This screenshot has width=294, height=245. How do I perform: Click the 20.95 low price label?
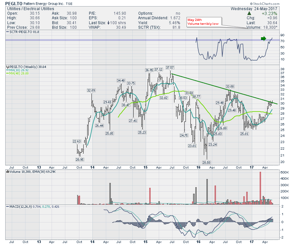click(80, 159)
